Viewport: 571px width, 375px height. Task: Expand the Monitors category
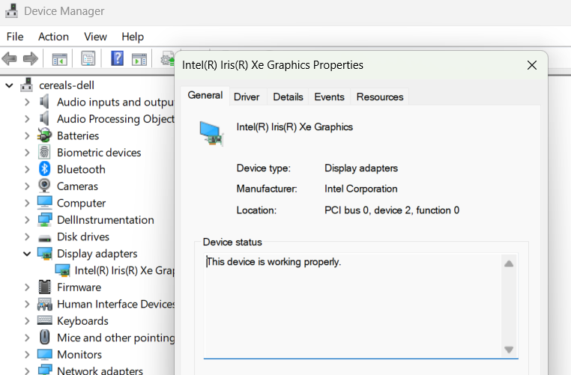click(x=27, y=354)
